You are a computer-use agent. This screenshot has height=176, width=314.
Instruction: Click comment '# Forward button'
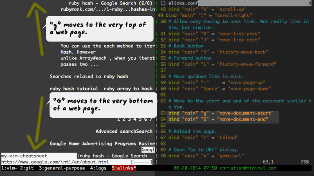[190, 58]
